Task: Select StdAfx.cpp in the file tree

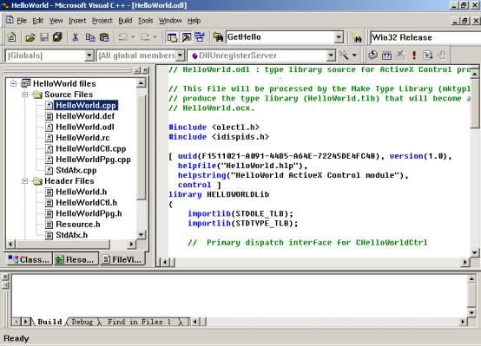Action: (76, 170)
